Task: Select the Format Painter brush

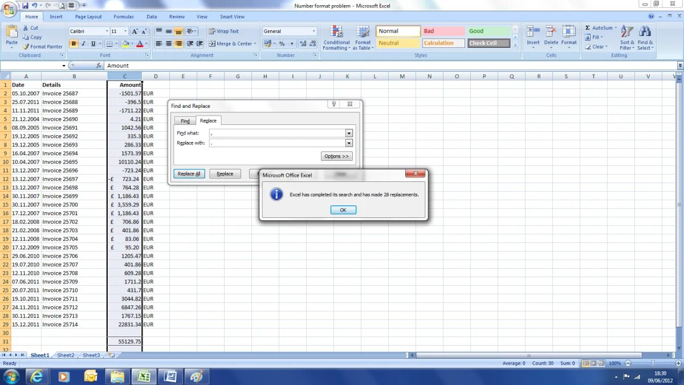Action: pos(26,47)
